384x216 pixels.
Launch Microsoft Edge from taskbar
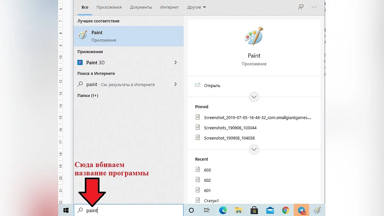click(x=223, y=210)
